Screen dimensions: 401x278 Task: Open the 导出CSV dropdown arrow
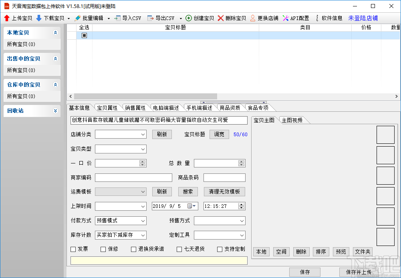tap(181, 18)
